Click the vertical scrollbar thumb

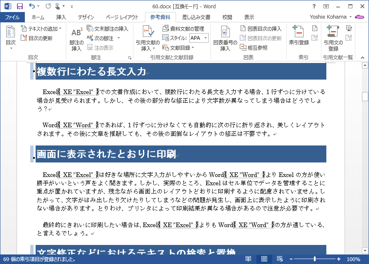(x=365, y=96)
